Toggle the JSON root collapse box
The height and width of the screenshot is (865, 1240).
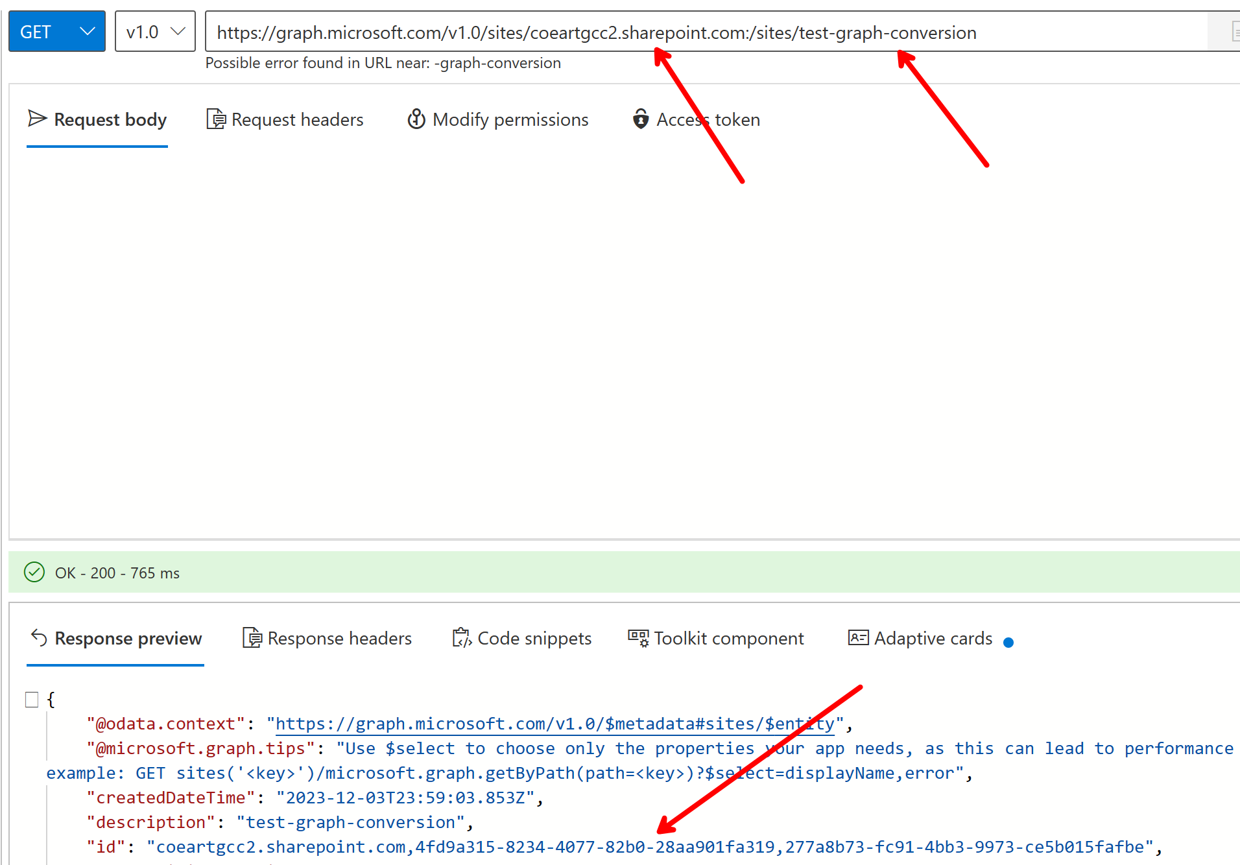[x=32, y=700]
